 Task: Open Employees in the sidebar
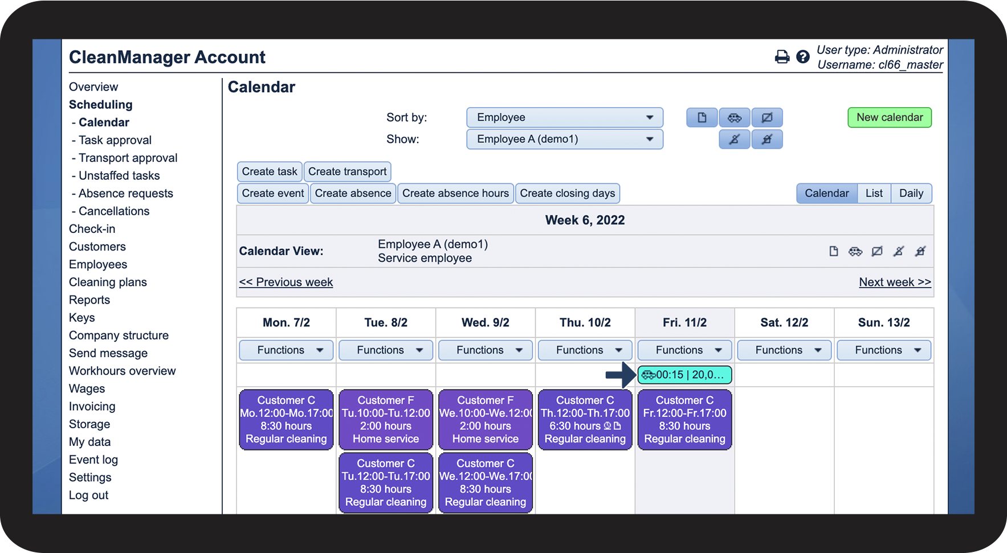point(98,264)
